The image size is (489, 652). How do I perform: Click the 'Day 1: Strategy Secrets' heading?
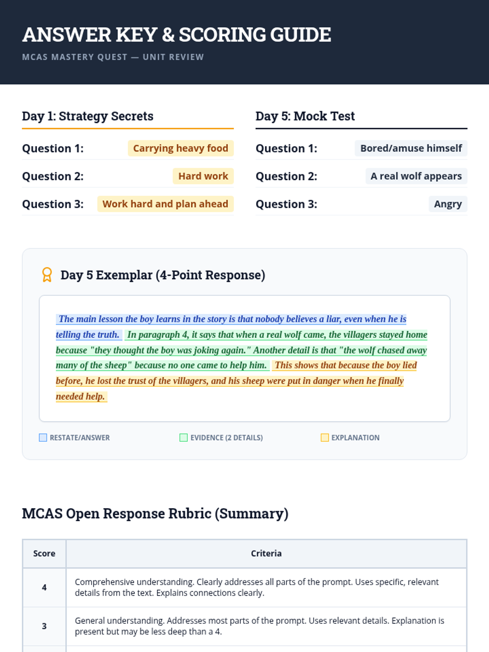point(88,116)
